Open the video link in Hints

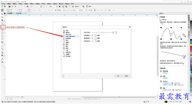165,78
